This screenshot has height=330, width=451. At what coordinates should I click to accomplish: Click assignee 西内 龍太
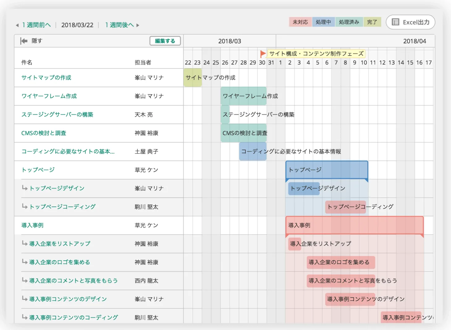point(146,281)
